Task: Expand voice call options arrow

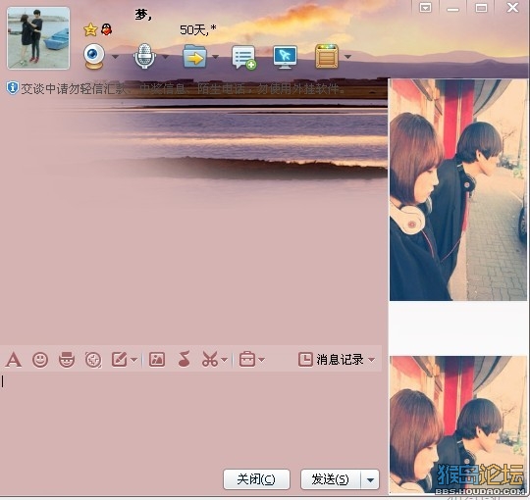Action: coord(165,57)
